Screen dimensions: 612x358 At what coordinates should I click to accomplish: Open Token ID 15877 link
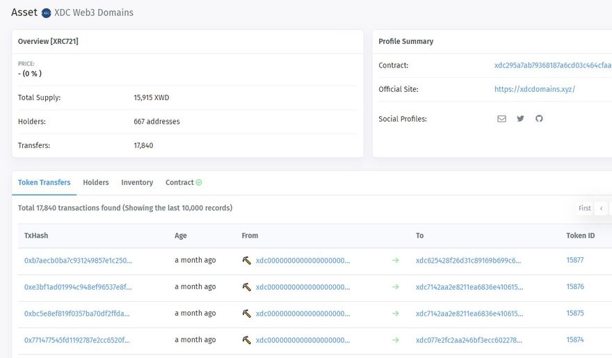coord(574,261)
